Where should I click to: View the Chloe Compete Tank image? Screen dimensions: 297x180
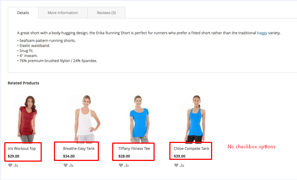pyautogui.click(x=195, y=119)
